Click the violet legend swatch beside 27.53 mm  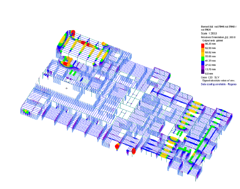click(x=202, y=67)
